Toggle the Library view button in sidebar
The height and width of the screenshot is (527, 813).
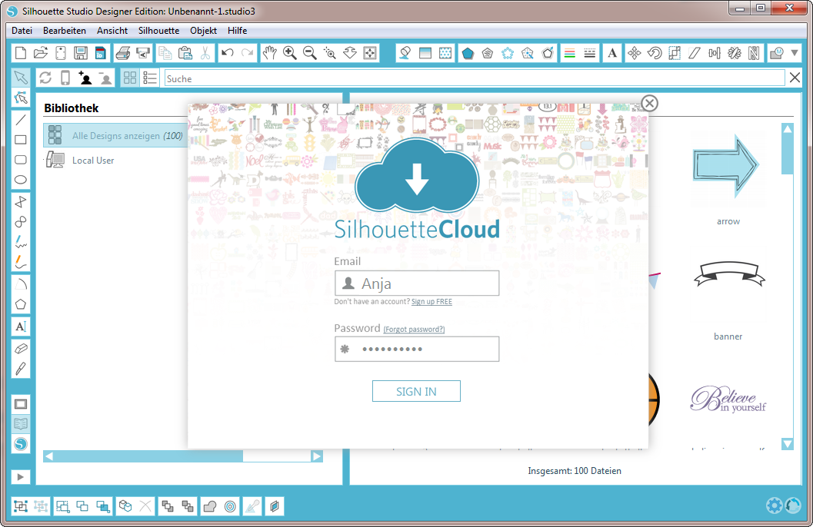point(21,423)
